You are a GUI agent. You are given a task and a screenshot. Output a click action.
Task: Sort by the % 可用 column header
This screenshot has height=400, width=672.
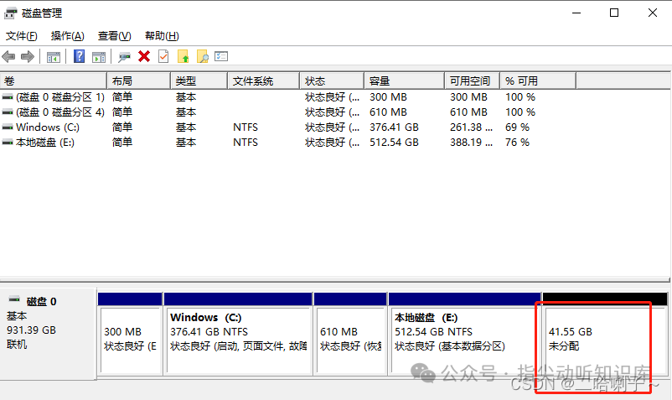click(538, 81)
